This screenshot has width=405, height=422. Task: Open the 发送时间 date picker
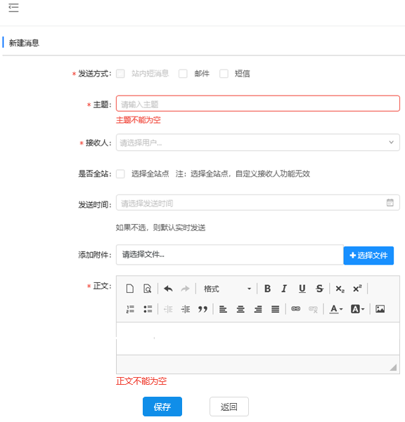tap(257, 203)
